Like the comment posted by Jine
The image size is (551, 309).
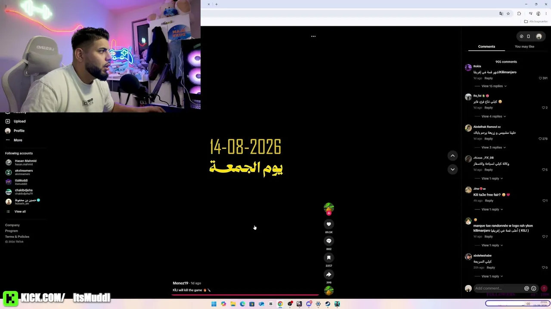[x=544, y=200]
